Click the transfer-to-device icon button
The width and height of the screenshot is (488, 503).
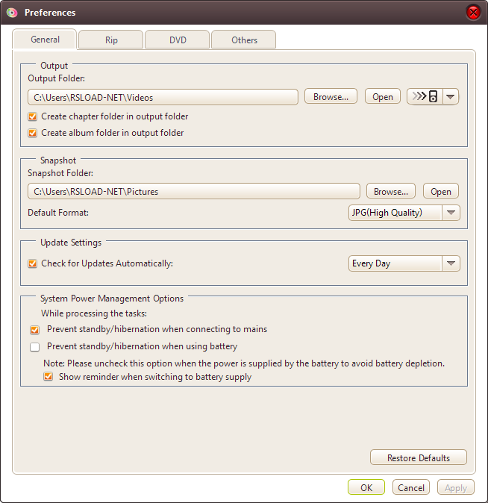pos(425,96)
